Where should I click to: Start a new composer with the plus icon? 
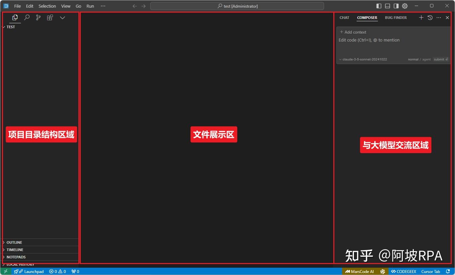pos(421,17)
